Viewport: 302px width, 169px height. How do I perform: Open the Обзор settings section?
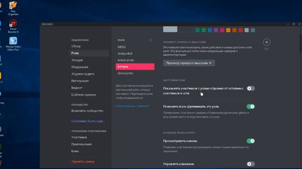pos(89,46)
